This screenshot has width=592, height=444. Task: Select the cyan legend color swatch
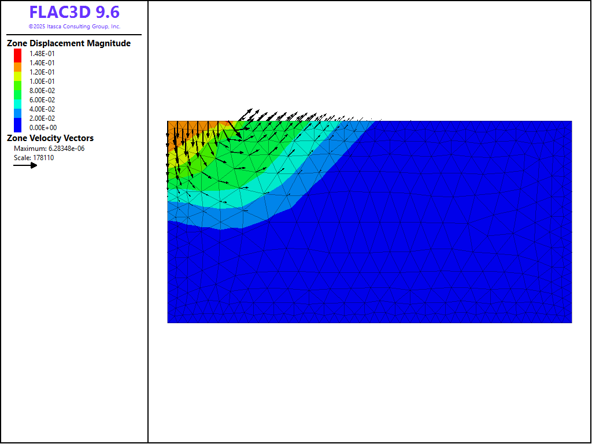18,104
